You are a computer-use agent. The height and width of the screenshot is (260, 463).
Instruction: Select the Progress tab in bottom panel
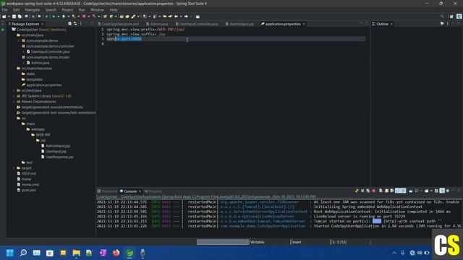pyautogui.click(x=153, y=191)
